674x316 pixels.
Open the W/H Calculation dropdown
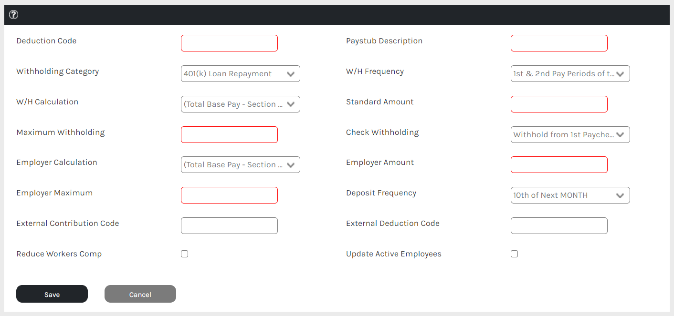click(x=241, y=104)
